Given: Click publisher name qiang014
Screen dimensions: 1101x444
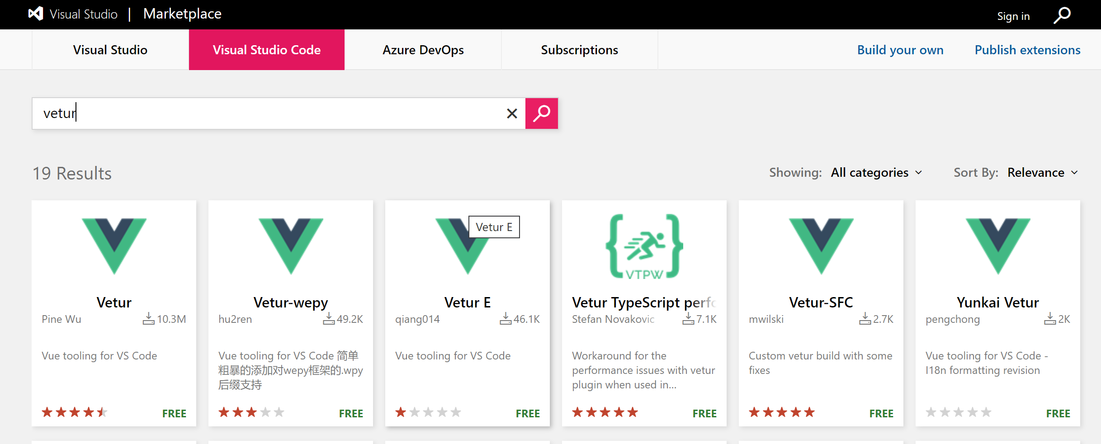Looking at the screenshot, I should [417, 319].
